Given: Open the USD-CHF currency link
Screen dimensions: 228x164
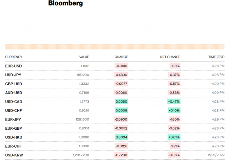Looking at the screenshot, I should pyautogui.click(x=13, y=111).
